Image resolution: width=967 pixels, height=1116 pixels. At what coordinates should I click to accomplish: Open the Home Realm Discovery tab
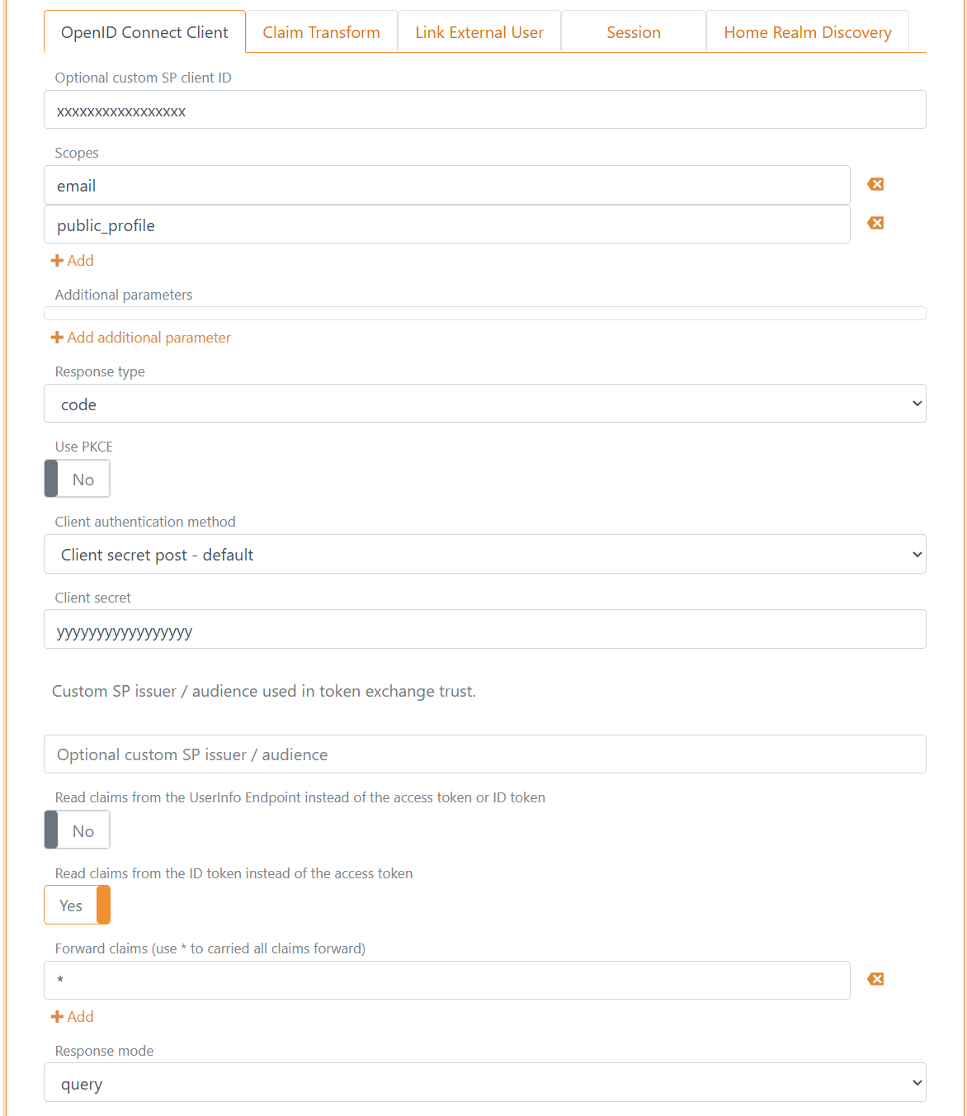pos(808,32)
